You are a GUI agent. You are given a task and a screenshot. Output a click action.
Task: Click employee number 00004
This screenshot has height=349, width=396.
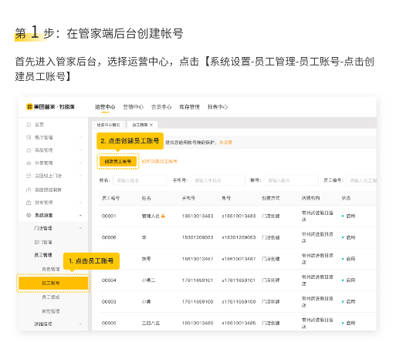point(109,280)
